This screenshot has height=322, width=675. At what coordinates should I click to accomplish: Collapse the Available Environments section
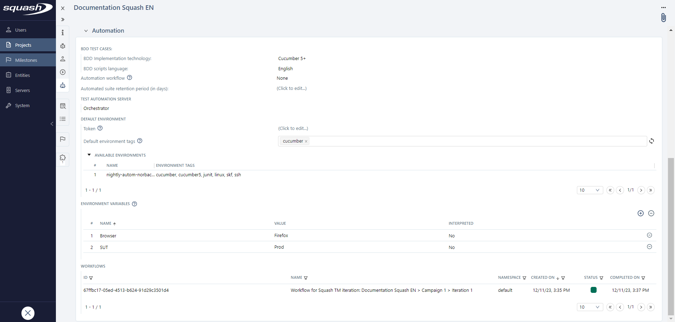point(89,155)
